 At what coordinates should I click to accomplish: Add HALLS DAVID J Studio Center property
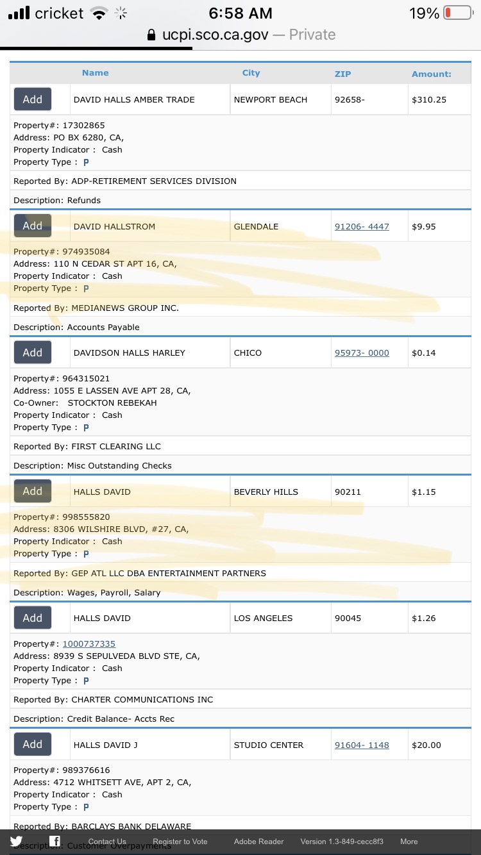point(33,744)
